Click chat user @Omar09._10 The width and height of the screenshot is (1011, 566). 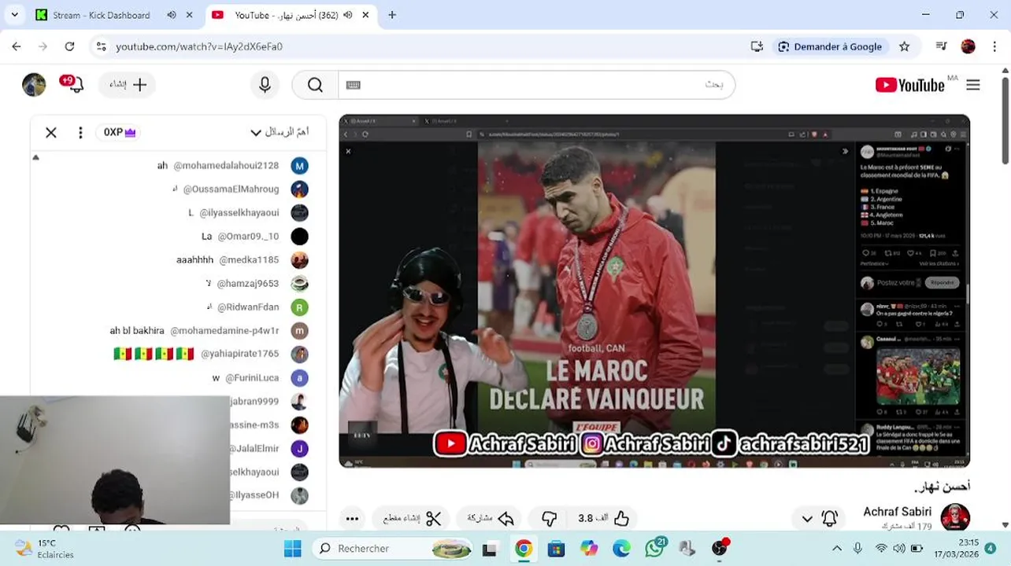248,237
